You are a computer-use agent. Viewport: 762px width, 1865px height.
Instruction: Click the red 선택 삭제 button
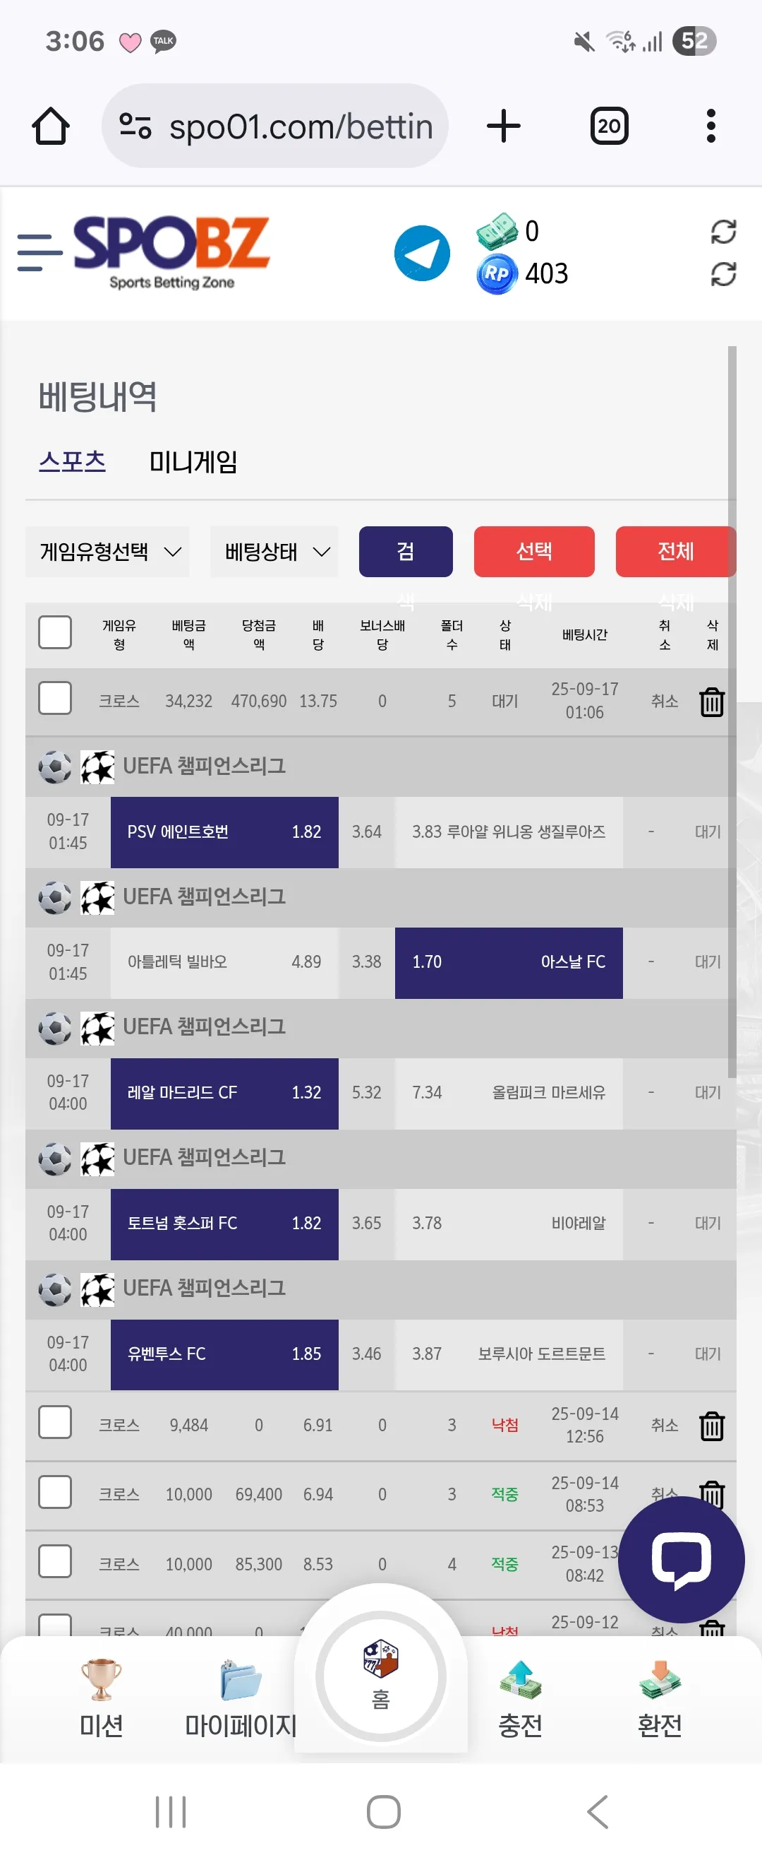pos(534,552)
